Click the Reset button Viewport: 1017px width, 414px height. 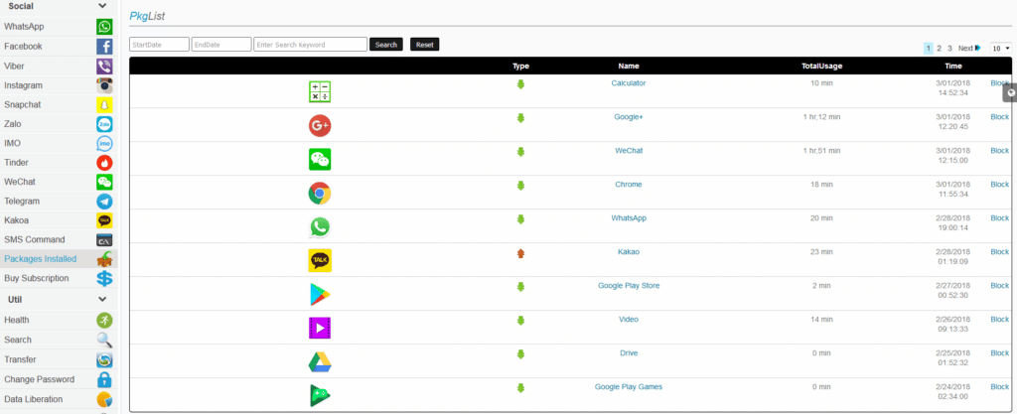[x=425, y=44]
